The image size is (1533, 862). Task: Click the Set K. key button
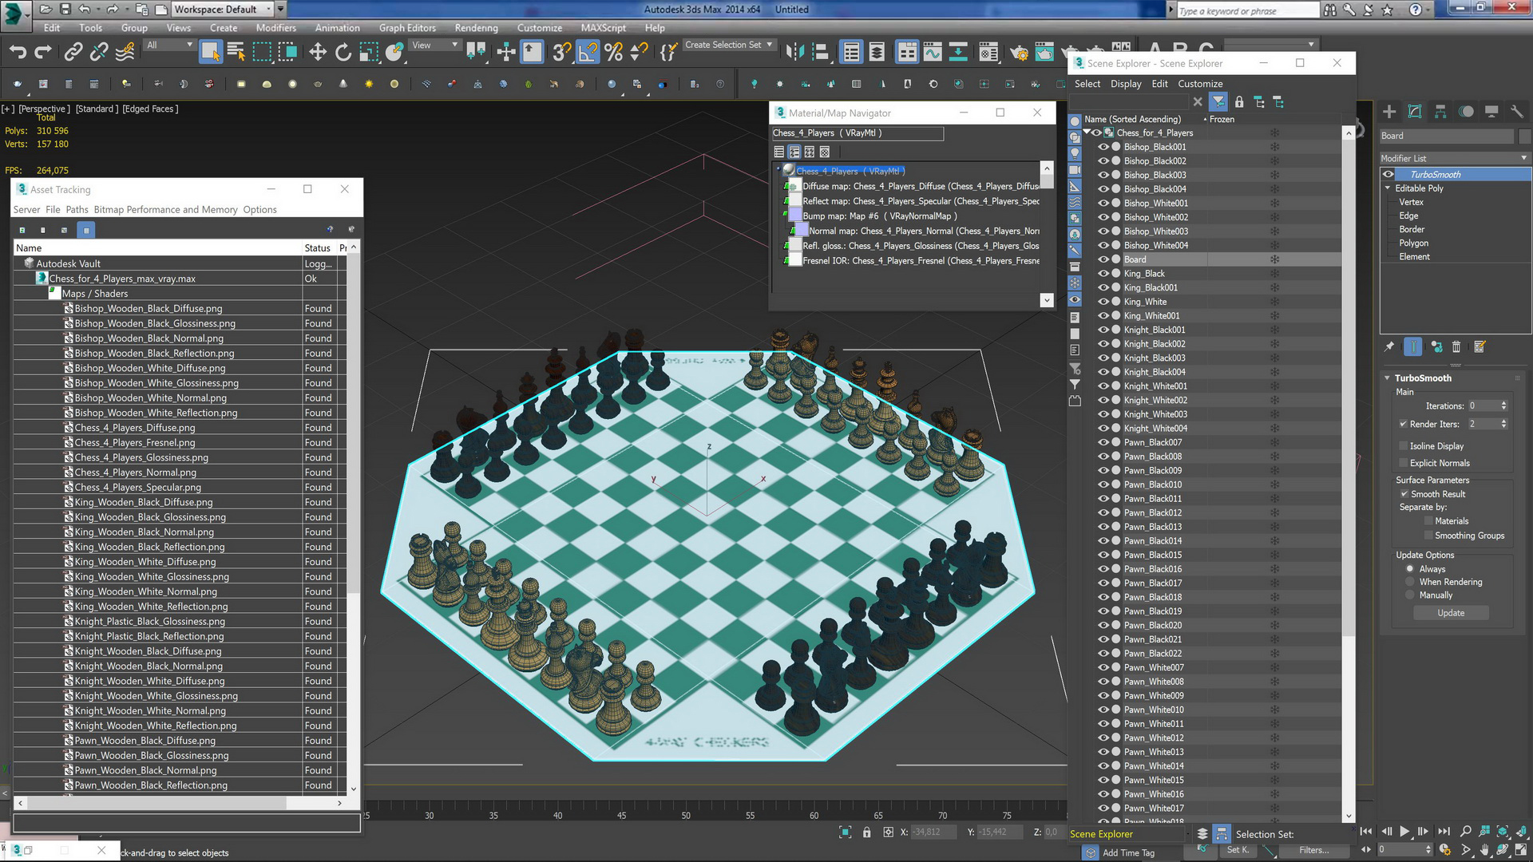point(1238,850)
